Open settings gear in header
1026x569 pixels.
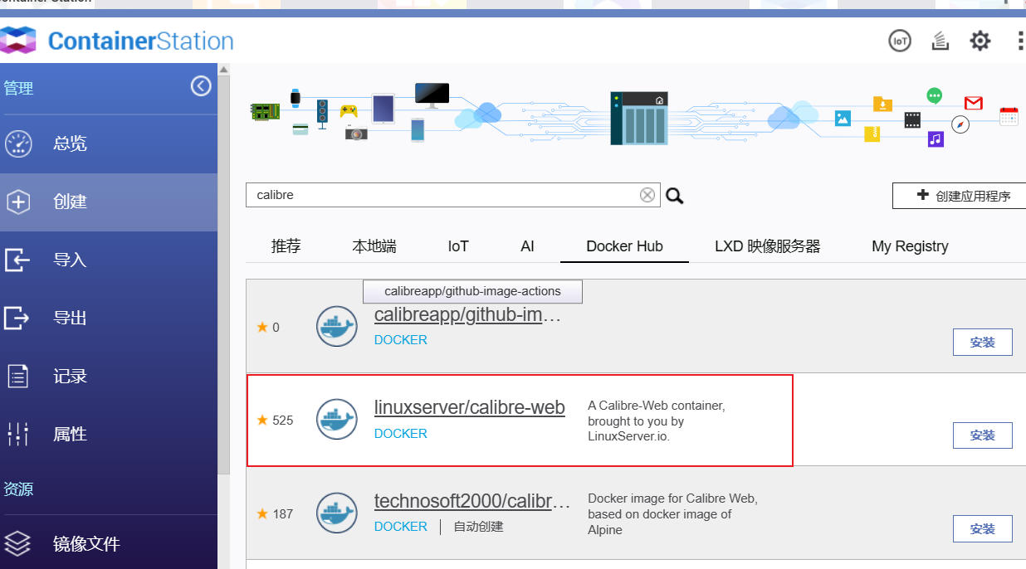980,41
